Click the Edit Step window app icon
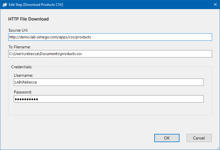 click(4, 5)
